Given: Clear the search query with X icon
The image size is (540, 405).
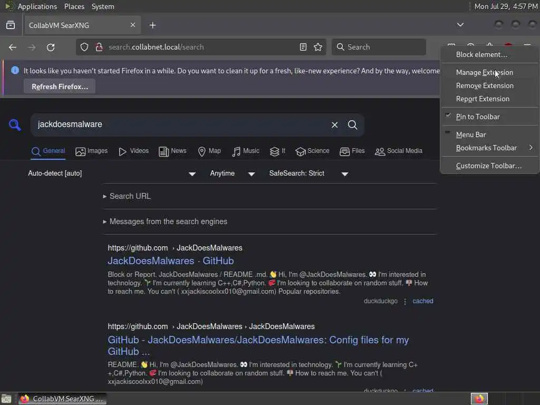Looking at the screenshot, I should click(x=334, y=124).
